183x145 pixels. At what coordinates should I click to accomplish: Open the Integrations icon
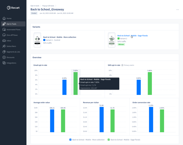coord(4,63)
